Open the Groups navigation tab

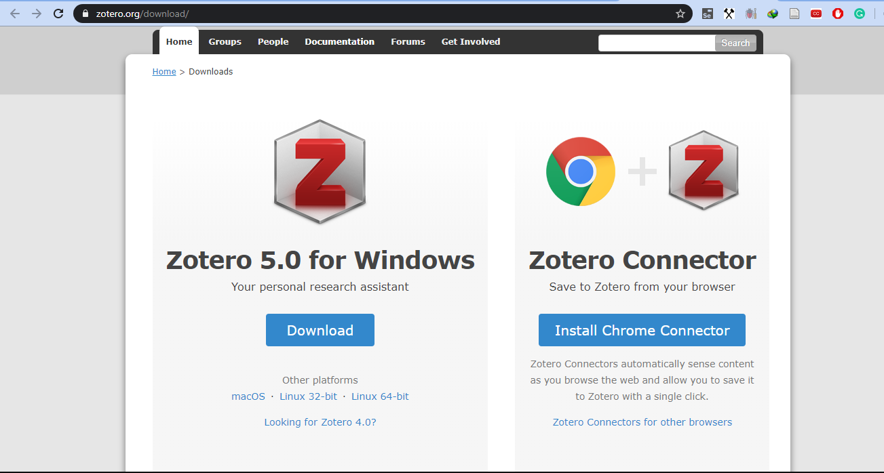pyautogui.click(x=225, y=41)
